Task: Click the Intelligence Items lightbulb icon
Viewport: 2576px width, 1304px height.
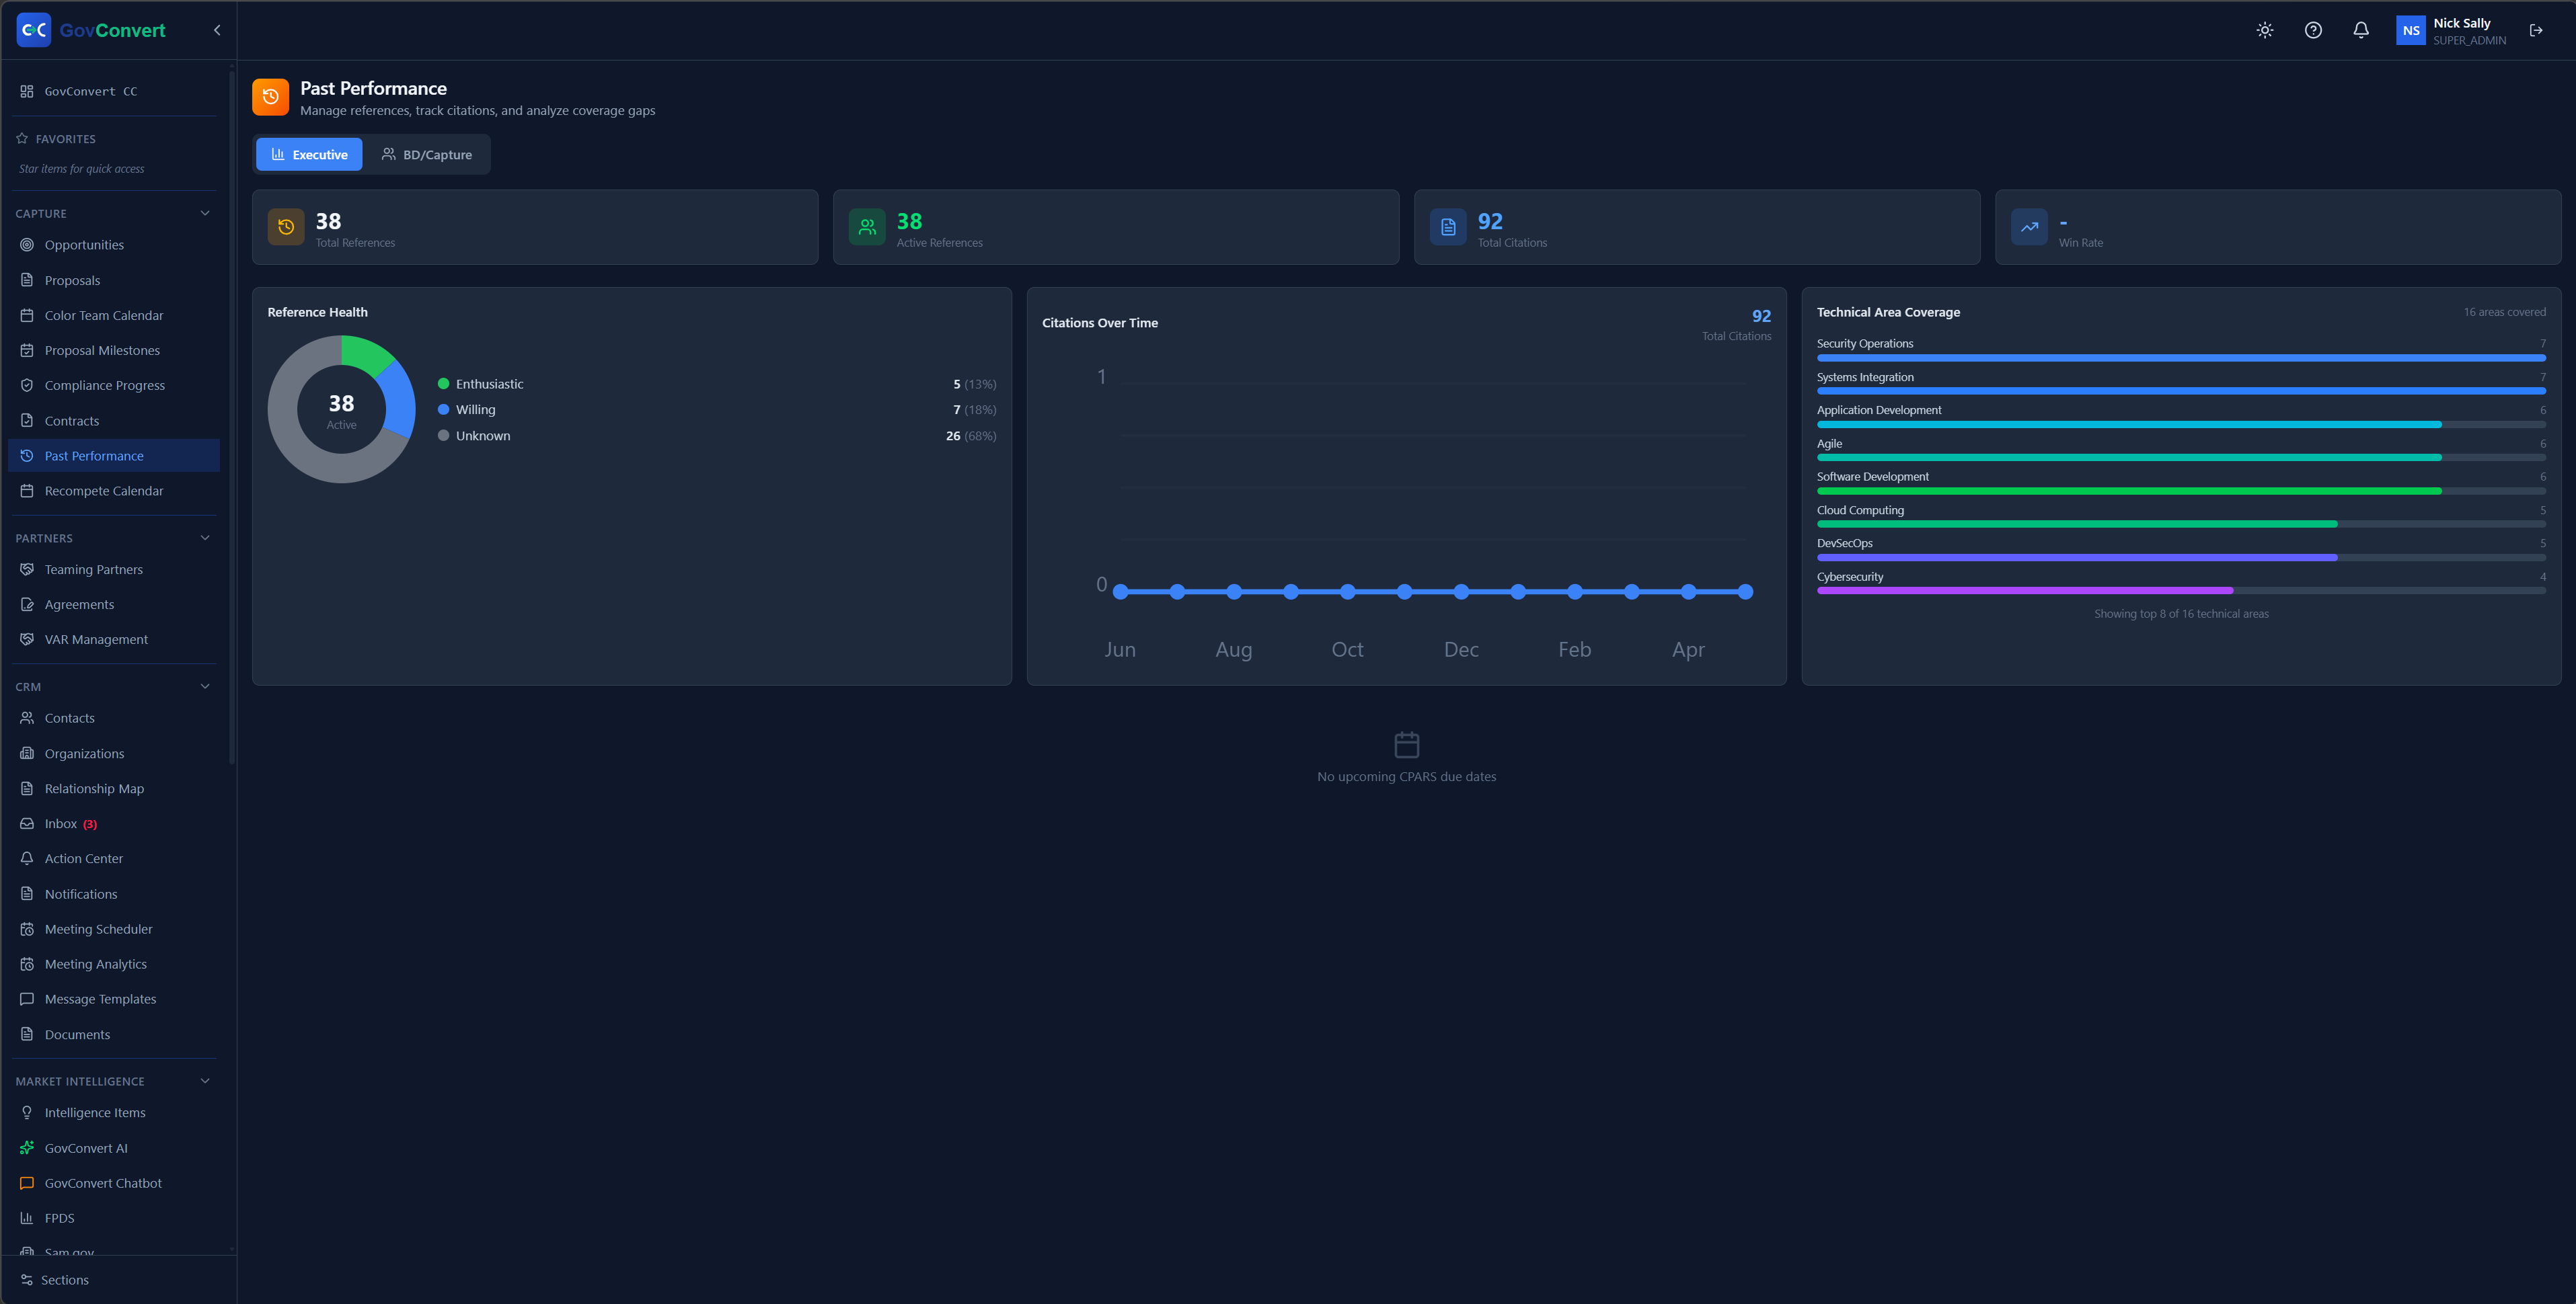Action: click(x=27, y=1112)
